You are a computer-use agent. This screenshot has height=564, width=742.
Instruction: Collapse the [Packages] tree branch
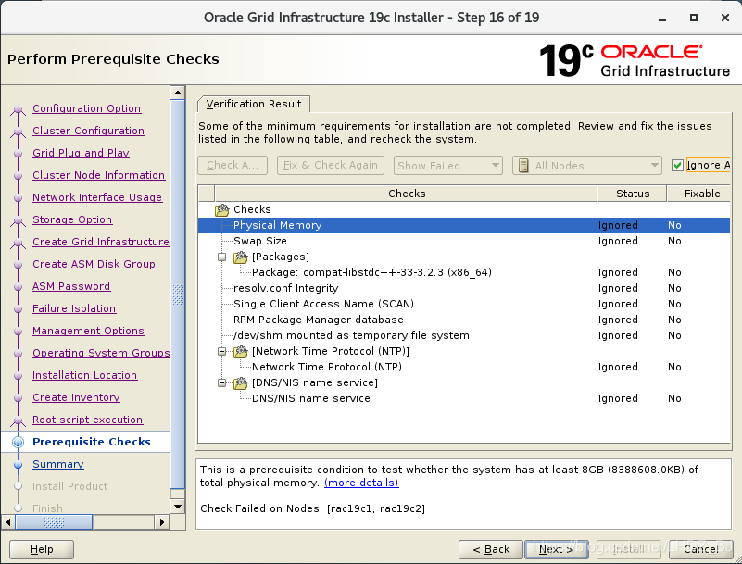coord(222,257)
